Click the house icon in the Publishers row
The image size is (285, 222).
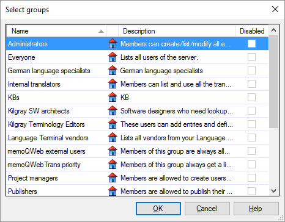pyautogui.click(x=113, y=191)
